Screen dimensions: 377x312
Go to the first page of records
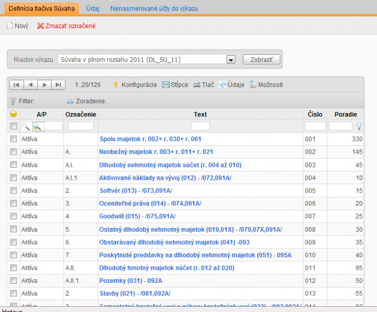[x=16, y=85]
